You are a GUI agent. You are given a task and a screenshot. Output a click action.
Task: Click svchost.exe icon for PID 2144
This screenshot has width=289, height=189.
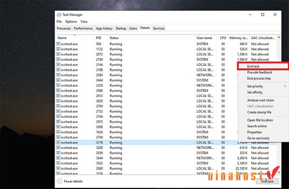(x=58, y=65)
